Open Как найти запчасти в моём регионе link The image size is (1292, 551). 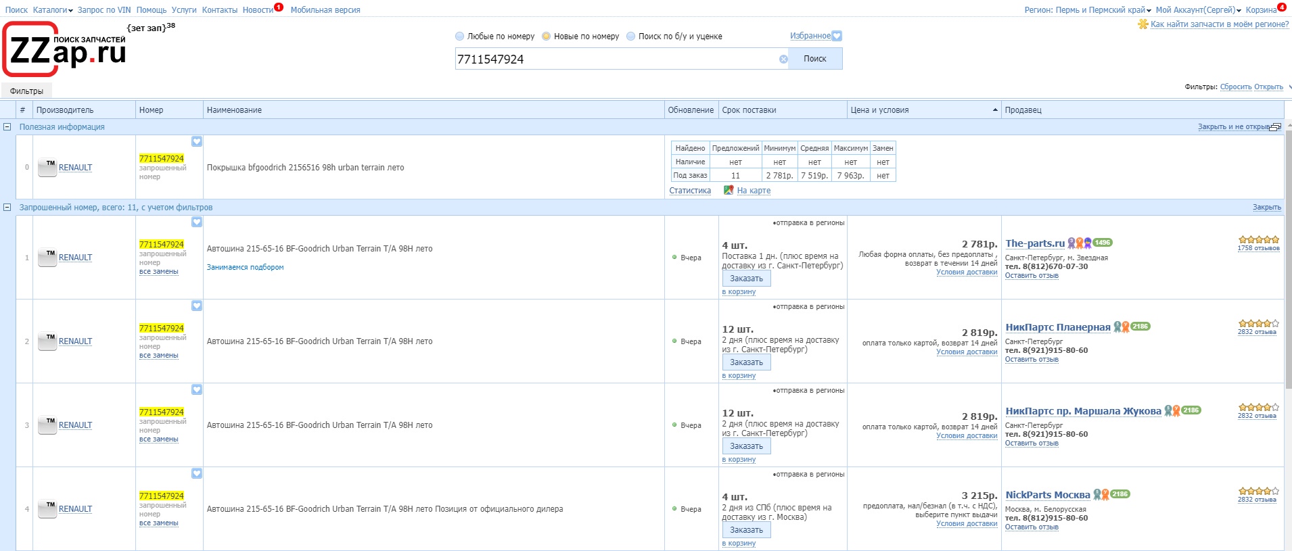pyautogui.click(x=1220, y=24)
